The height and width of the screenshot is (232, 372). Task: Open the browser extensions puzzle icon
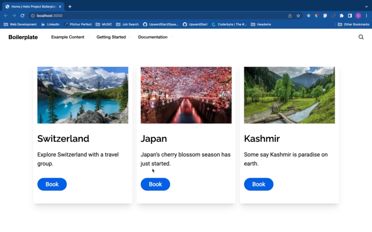pos(342,15)
